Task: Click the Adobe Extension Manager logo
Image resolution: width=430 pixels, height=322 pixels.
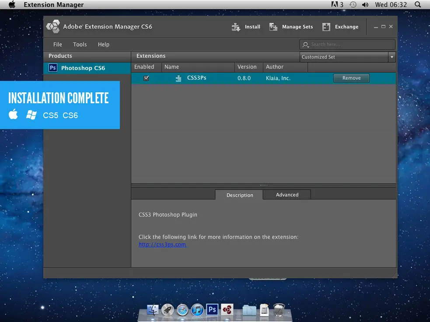Action: point(53,27)
